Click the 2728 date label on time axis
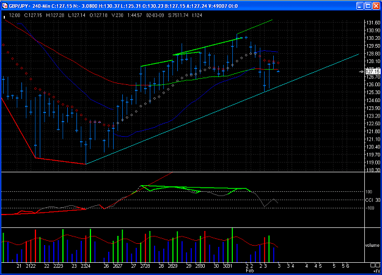The width and height of the screenshot is (382, 275). [x=145, y=266]
